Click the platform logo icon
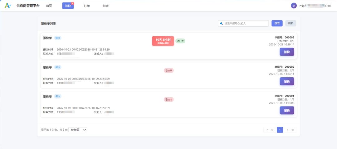 coord(7,6)
